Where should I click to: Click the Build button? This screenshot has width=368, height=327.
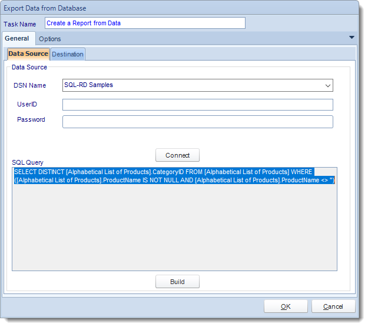[x=177, y=282]
